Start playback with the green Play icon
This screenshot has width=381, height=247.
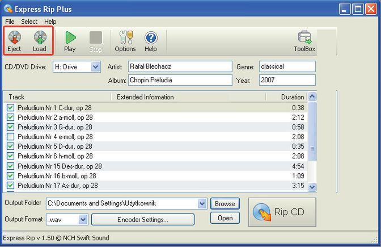[x=70, y=41]
